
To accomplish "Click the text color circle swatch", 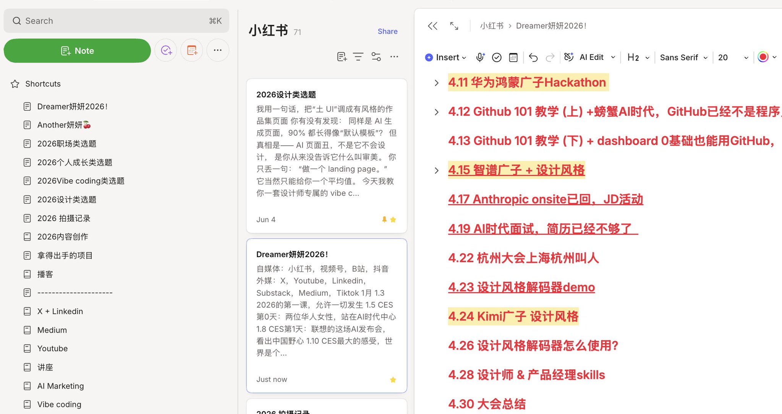I will coord(763,57).
